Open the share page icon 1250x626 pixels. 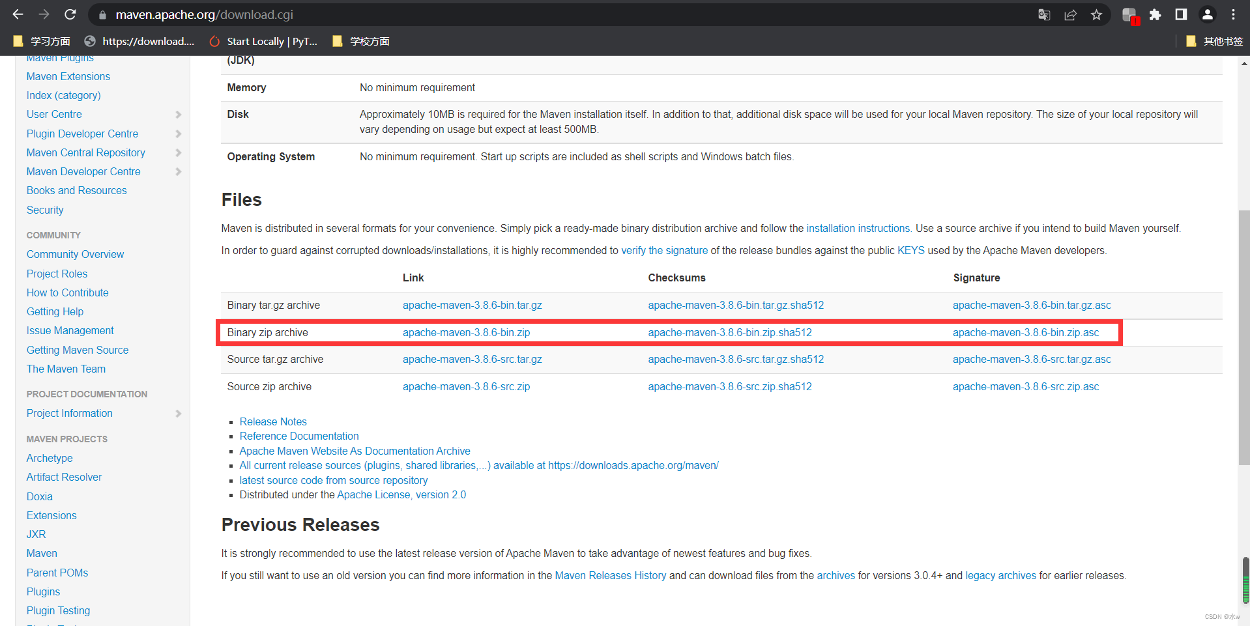click(1070, 14)
